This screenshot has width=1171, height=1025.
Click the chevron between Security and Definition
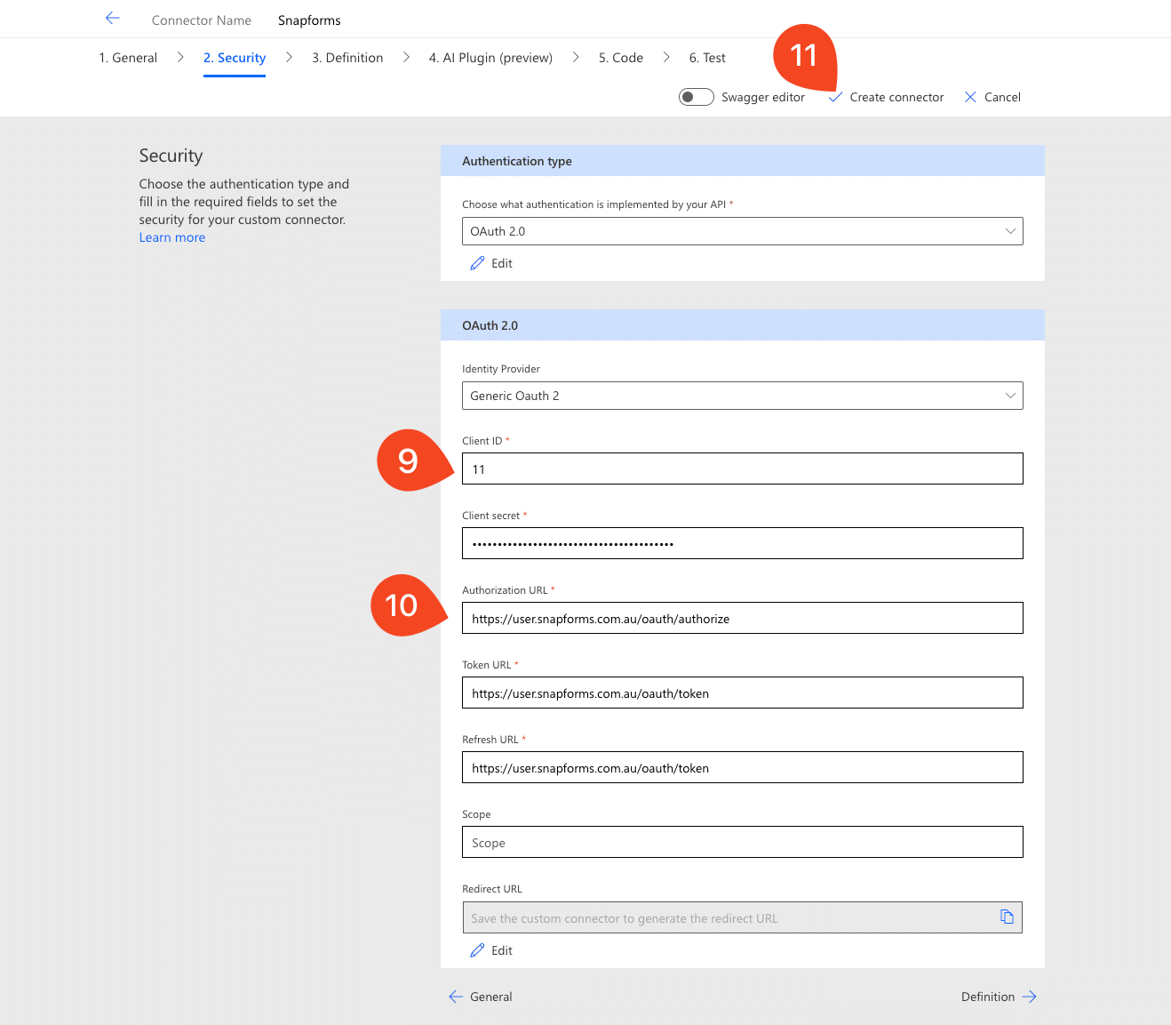289,57
